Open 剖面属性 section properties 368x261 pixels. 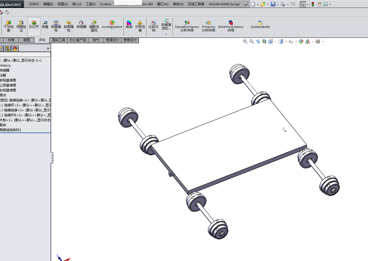pos(69,26)
